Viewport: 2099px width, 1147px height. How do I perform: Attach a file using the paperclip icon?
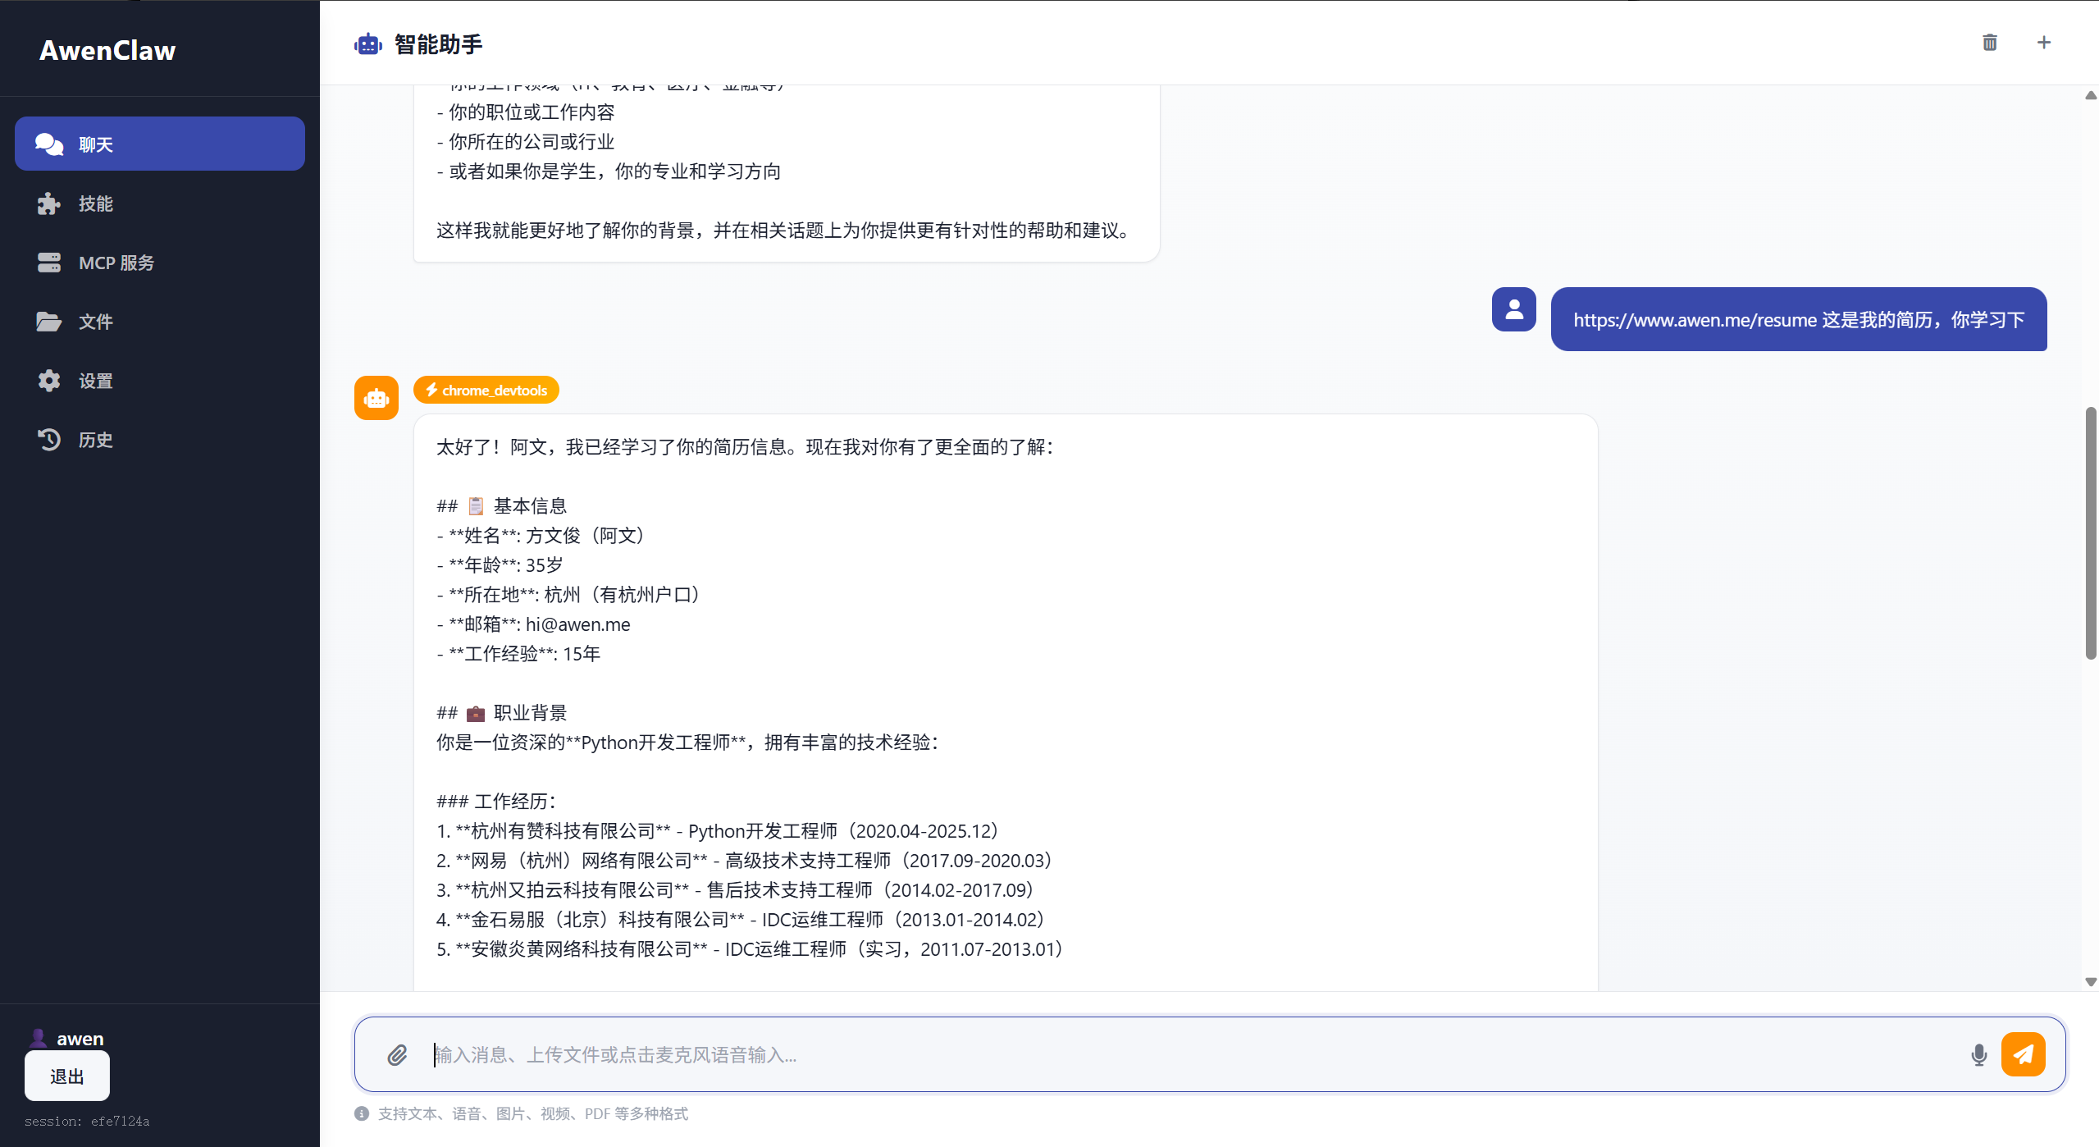(398, 1053)
